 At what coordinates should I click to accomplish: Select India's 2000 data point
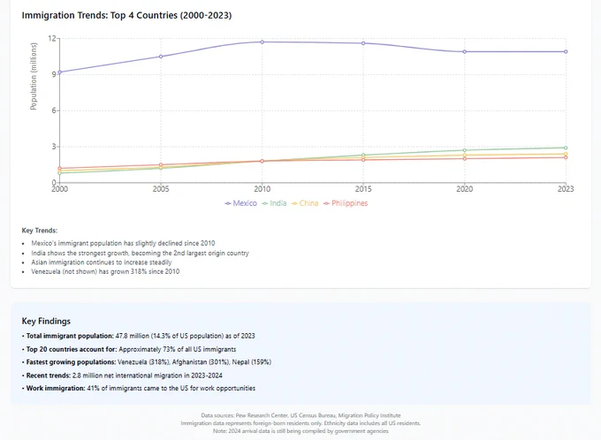60,173
